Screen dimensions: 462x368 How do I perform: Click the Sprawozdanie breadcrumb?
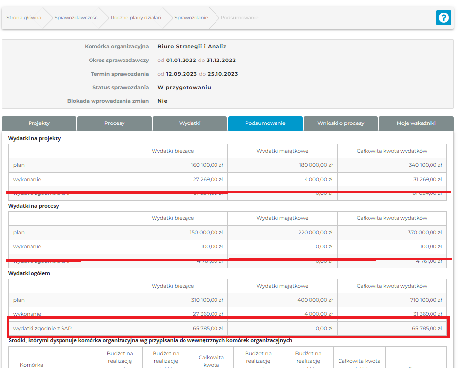coord(191,18)
